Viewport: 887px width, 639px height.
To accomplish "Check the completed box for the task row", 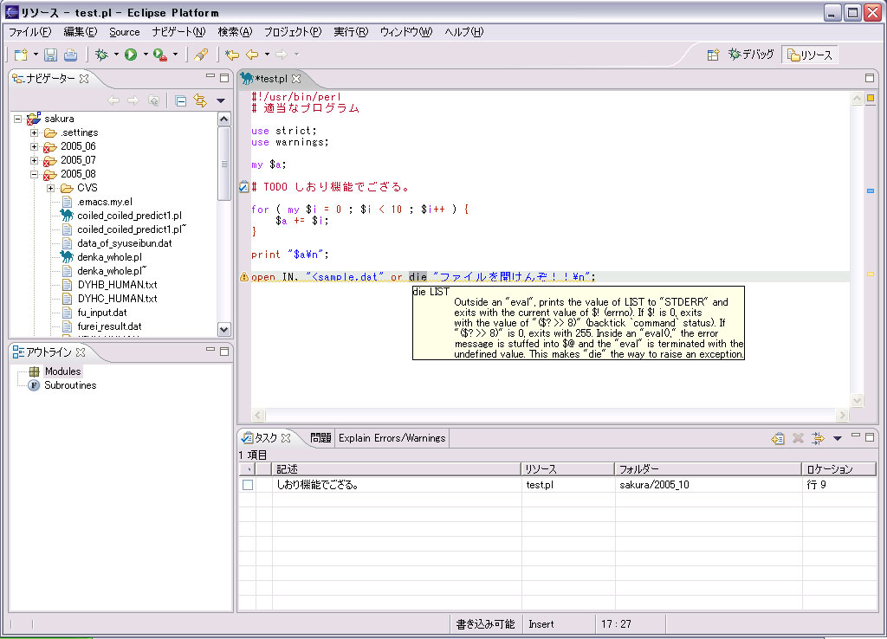I will tap(248, 485).
